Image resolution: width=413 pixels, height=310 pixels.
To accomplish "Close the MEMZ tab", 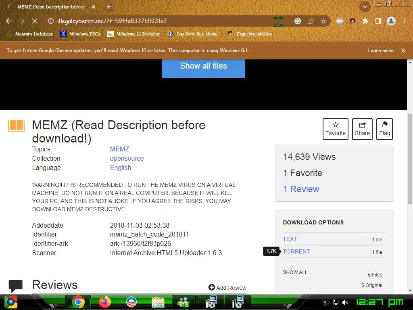I will click(x=94, y=7).
